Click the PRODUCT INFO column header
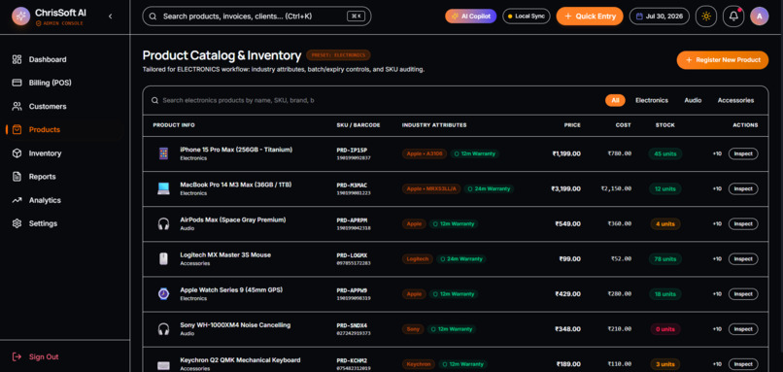The width and height of the screenshot is (783, 372). tap(174, 125)
